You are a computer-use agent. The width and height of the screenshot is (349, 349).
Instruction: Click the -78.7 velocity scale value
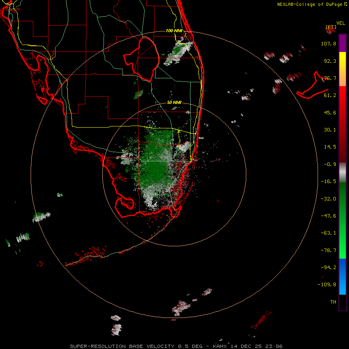click(328, 251)
